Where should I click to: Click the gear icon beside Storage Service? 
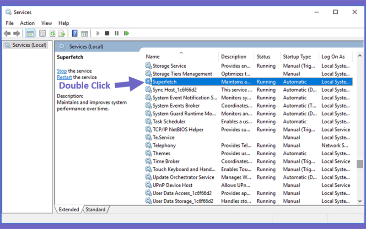[x=148, y=65]
